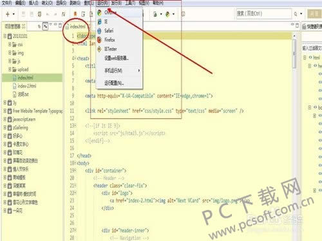Click collapse-all icon in project manager header

point(39,26)
